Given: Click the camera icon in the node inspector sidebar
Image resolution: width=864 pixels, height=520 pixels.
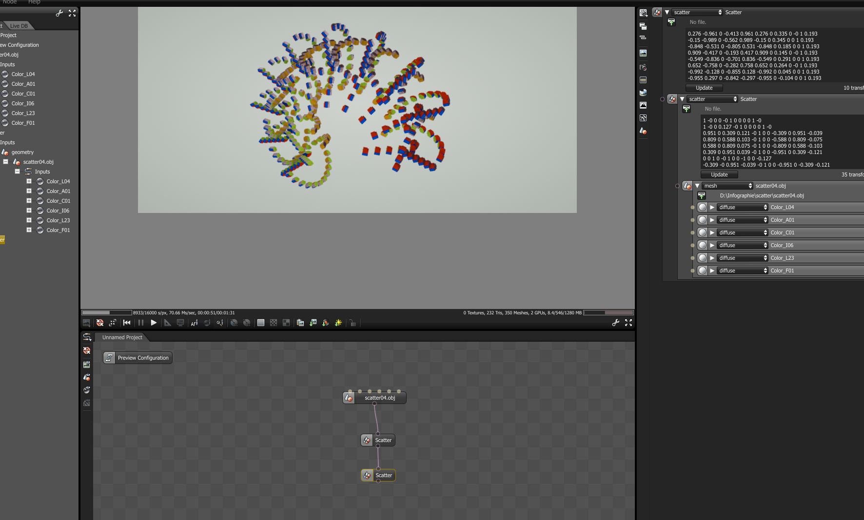Looking at the screenshot, I should click(x=643, y=67).
